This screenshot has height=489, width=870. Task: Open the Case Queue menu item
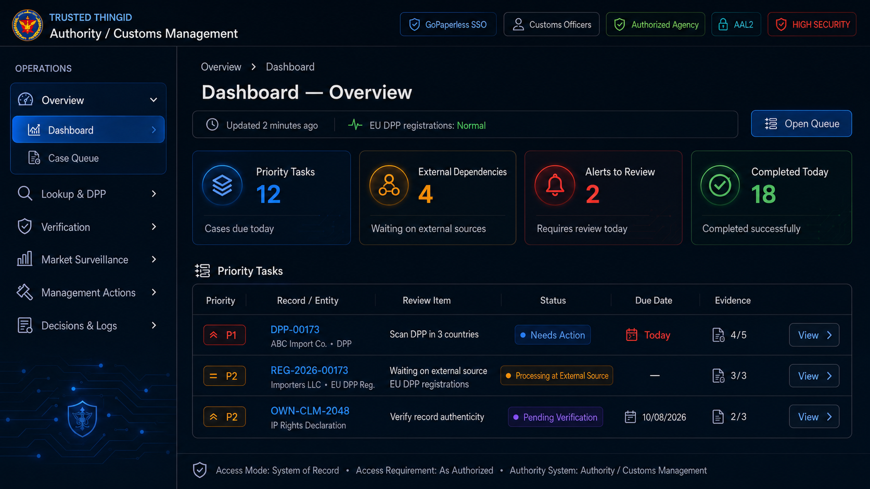point(88,158)
